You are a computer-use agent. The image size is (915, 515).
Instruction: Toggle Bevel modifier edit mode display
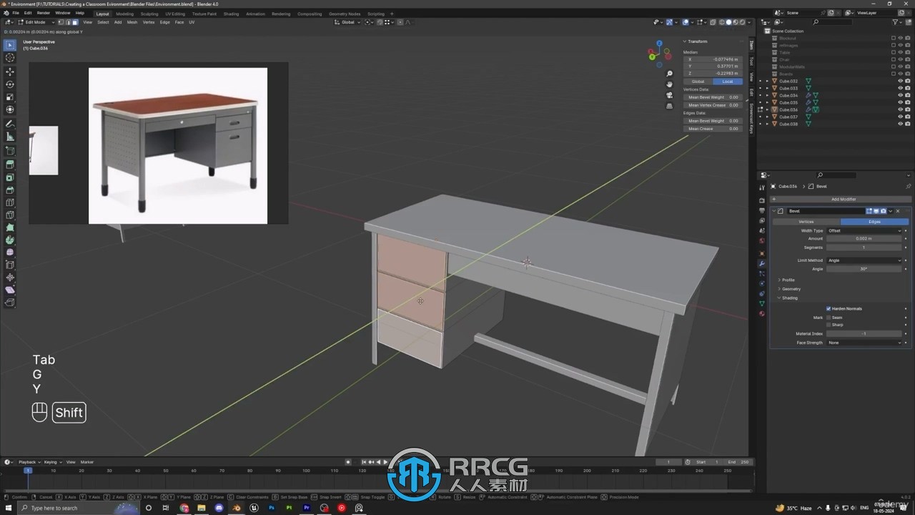[x=870, y=211]
